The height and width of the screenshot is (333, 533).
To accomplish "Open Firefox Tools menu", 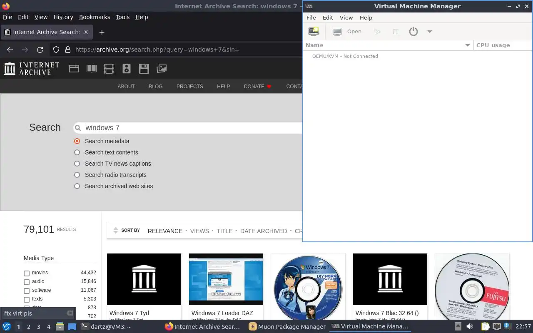I will pyautogui.click(x=122, y=17).
